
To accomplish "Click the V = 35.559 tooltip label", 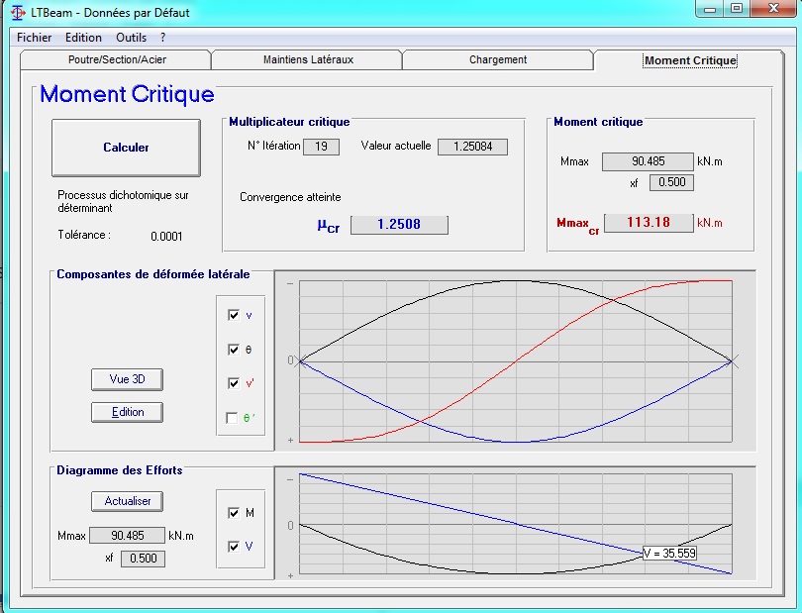I will coord(669,554).
